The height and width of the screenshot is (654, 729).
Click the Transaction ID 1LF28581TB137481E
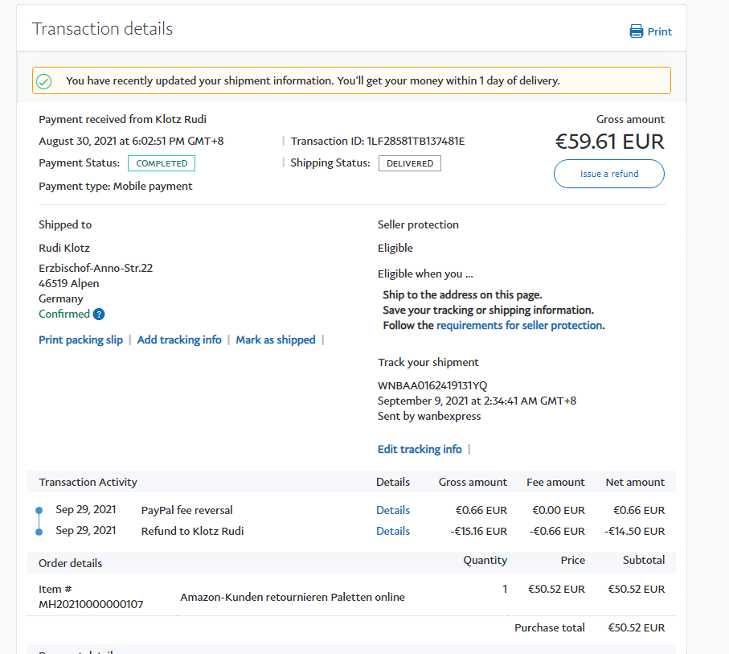click(x=416, y=142)
